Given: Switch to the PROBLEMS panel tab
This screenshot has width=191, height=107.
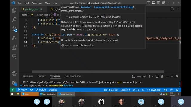Looking at the screenshot, I should (x=28, y=76).
